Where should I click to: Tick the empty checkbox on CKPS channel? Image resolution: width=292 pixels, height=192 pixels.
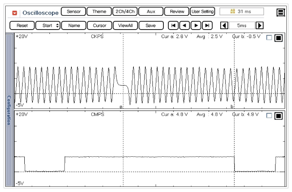point(269,38)
